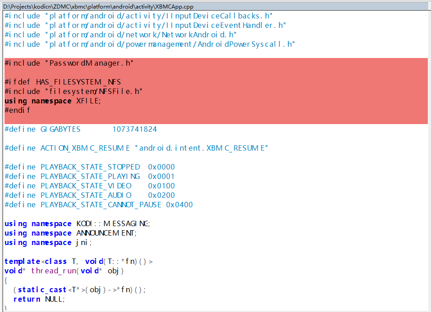Click the IInputDeviceCallbacks.h include line
Screen dimensions: 431x312
(138, 16)
